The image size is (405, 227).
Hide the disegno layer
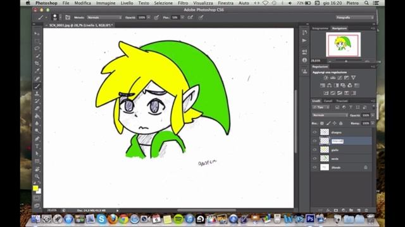click(x=315, y=132)
